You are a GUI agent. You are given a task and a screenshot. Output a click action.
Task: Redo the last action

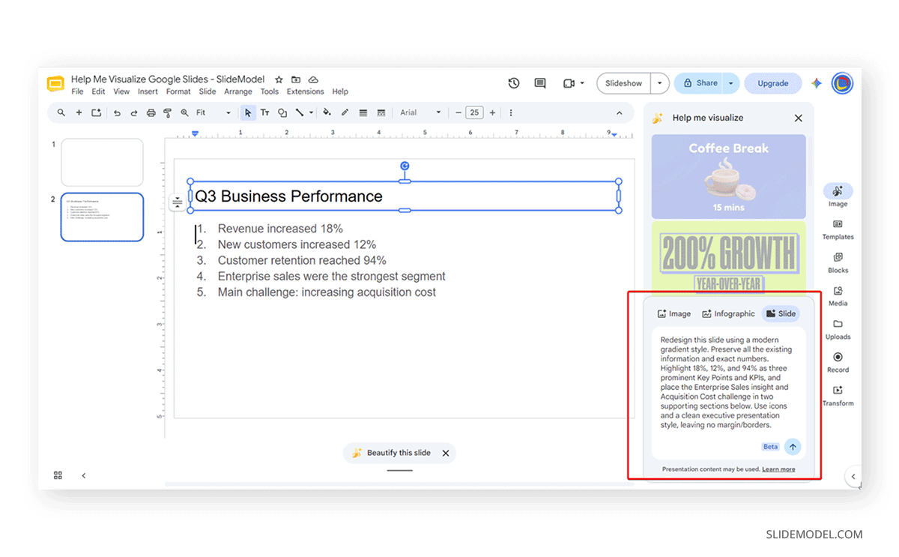(x=134, y=112)
